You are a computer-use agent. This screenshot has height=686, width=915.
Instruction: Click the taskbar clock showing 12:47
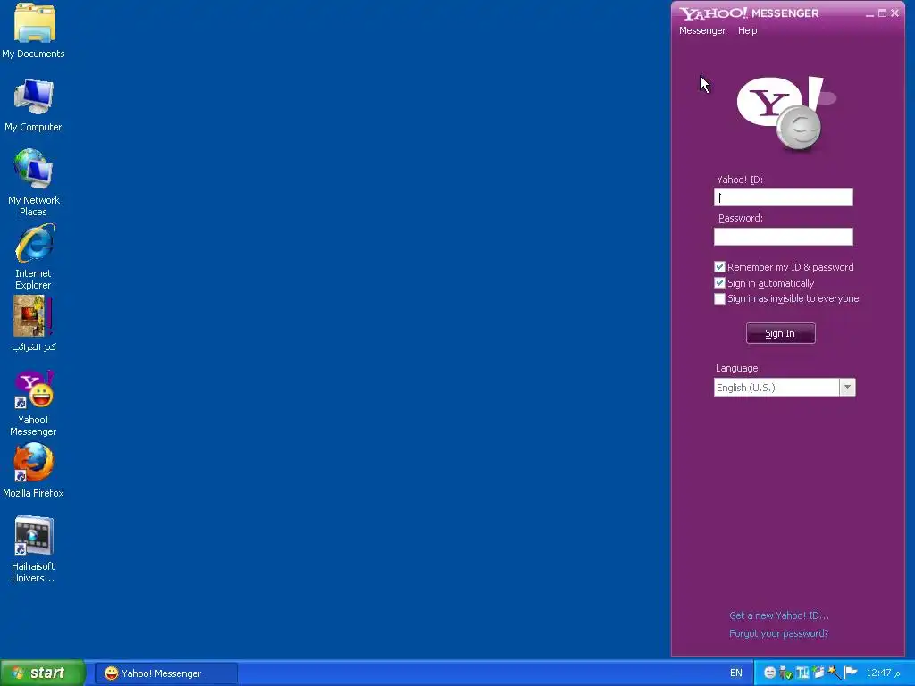point(882,673)
